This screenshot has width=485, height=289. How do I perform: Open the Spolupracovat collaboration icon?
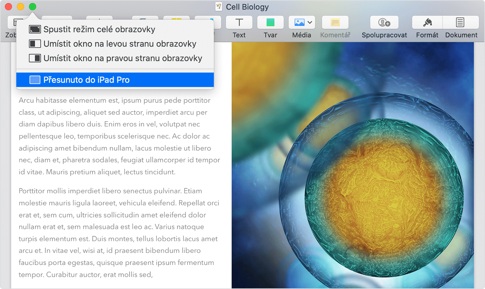[384, 23]
